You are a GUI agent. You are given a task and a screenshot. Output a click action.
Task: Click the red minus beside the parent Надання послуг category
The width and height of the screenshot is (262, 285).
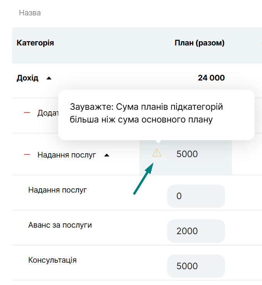click(x=27, y=155)
